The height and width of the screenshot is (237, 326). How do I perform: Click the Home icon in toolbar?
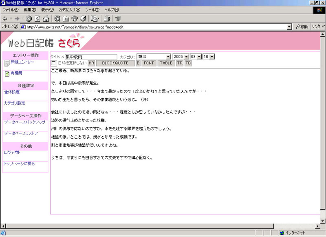click(x=46, y=18)
